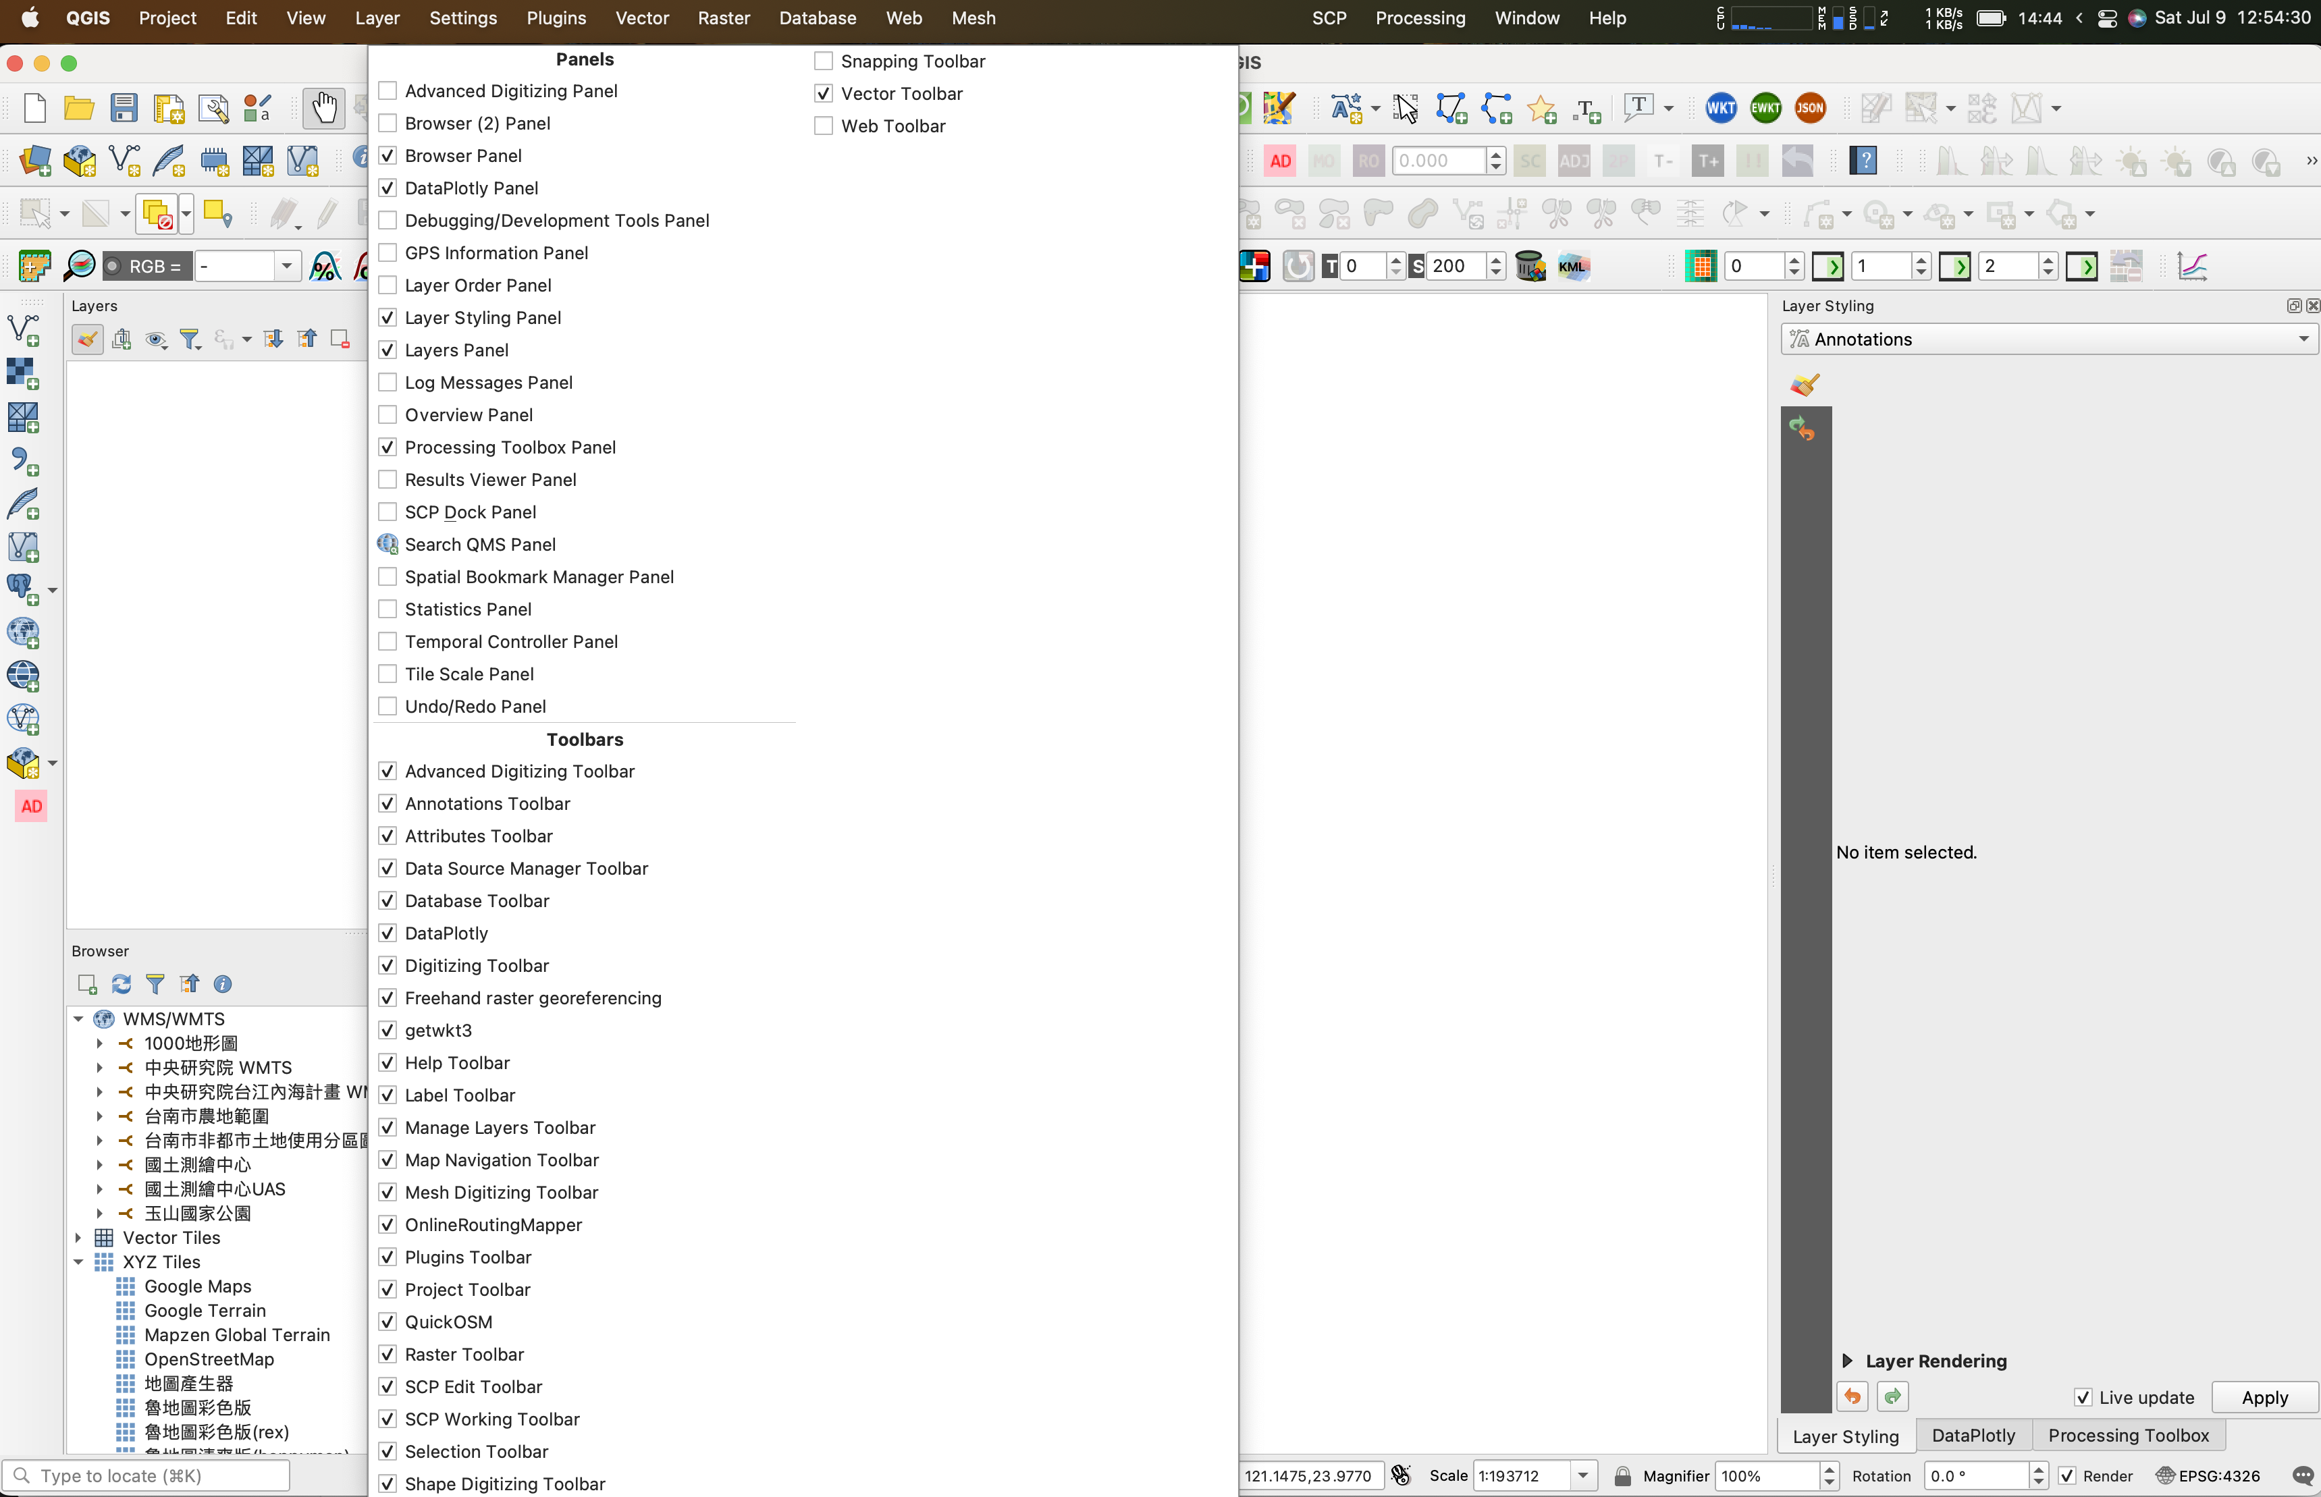Switch to the Processing Toolbox tab
The width and height of the screenshot is (2321, 1497).
pyautogui.click(x=2127, y=1436)
